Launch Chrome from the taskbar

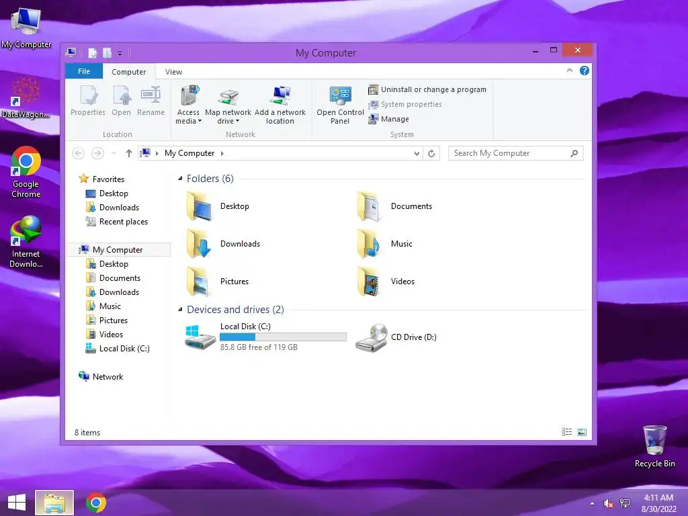pos(96,503)
